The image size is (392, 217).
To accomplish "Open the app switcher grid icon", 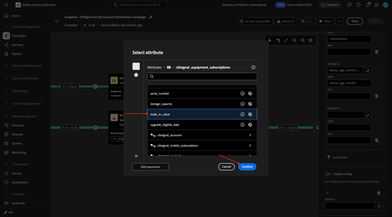I will tap(376, 5).
